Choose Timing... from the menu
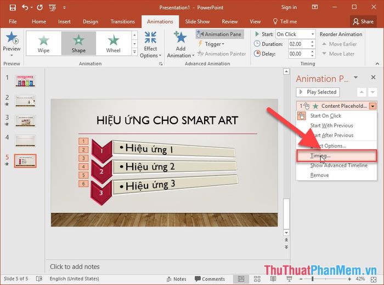 click(336, 156)
